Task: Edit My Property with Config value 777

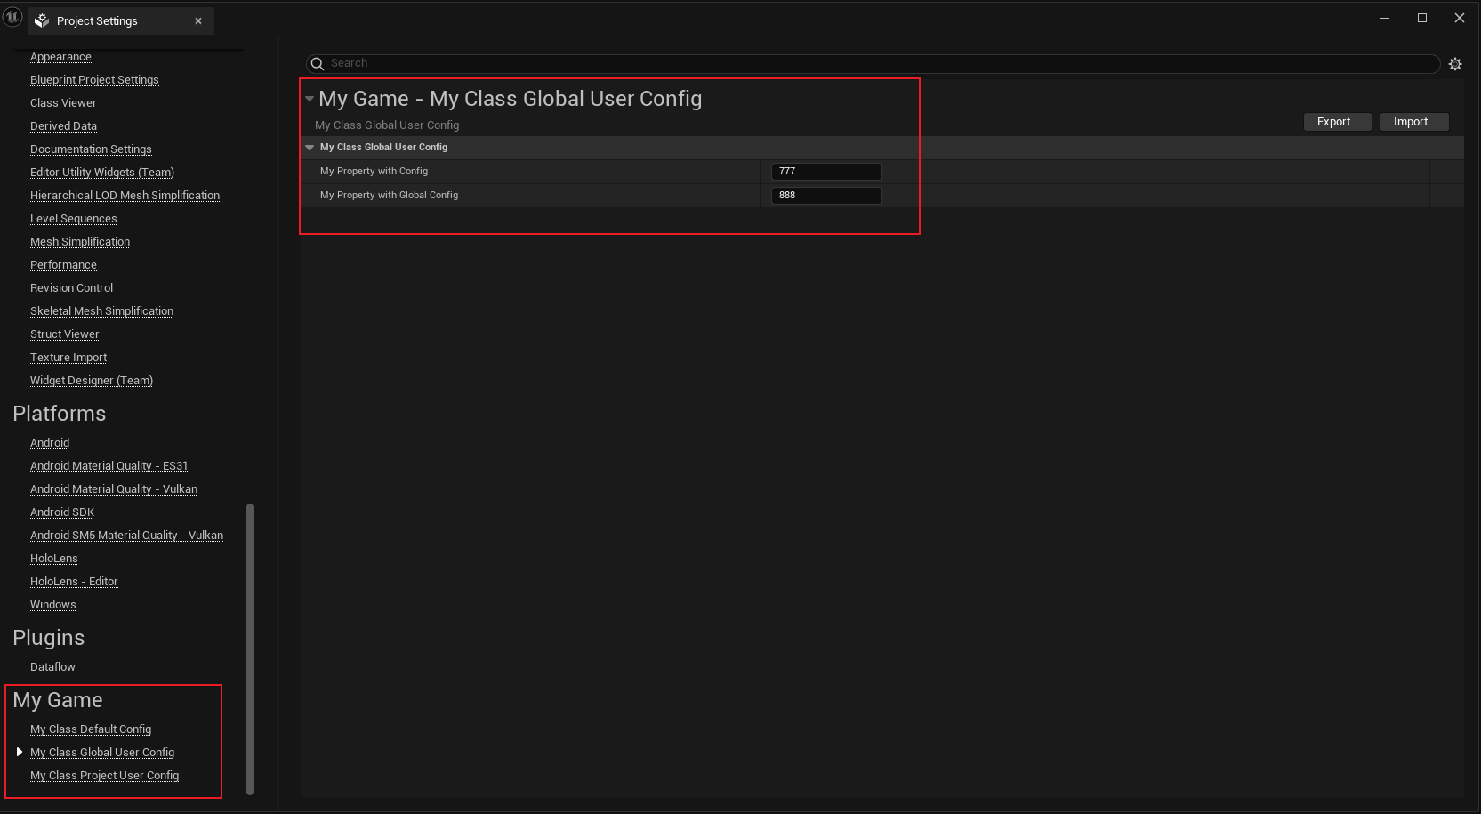Action: point(825,172)
